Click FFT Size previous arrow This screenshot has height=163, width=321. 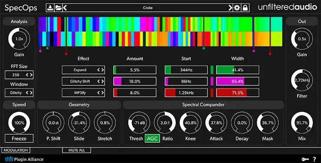tap(27, 75)
